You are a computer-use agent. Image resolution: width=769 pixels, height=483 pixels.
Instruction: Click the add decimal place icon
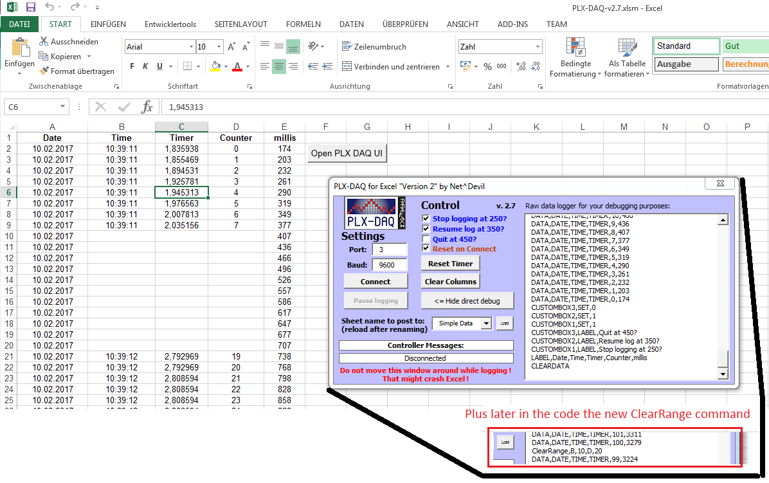(521, 66)
